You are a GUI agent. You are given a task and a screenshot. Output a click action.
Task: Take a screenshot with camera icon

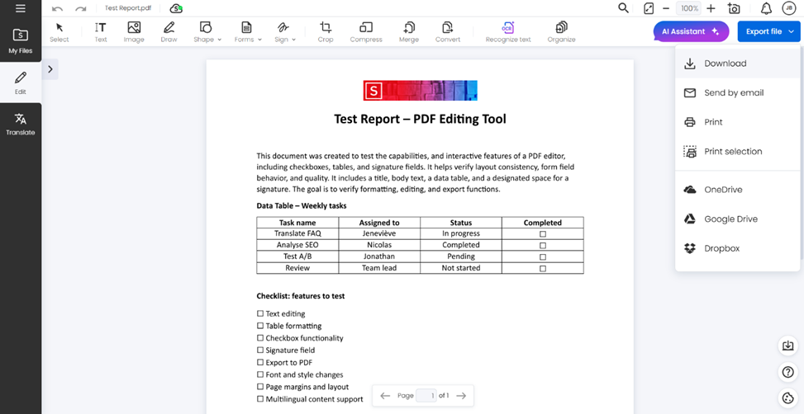[733, 9]
